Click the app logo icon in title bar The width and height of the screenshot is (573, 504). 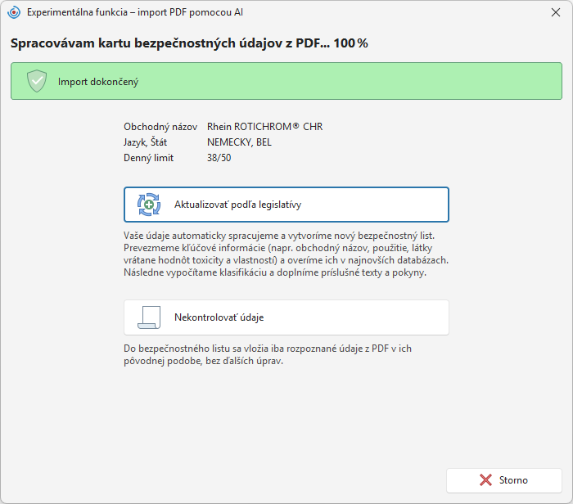[14, 12]
